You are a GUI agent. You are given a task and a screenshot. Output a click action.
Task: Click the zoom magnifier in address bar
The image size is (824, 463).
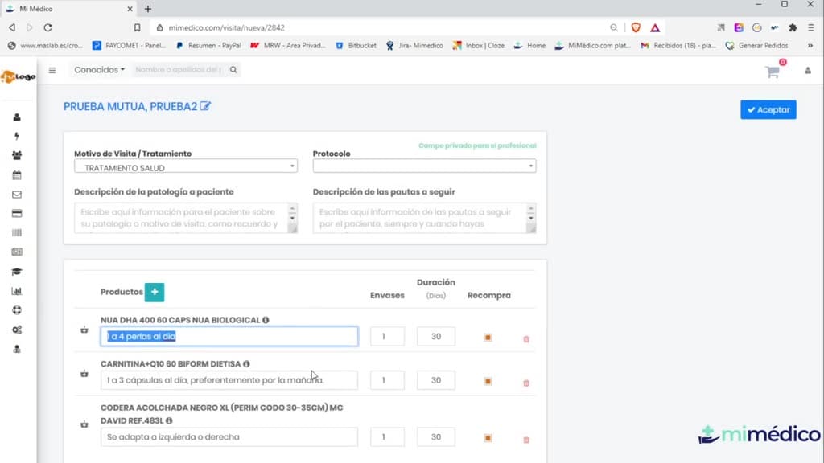pos(614,27)
